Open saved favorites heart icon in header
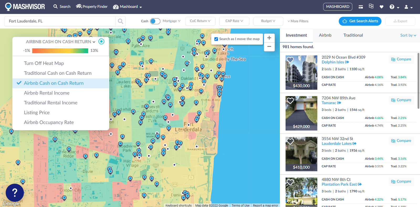 click(x=381, y=7)
